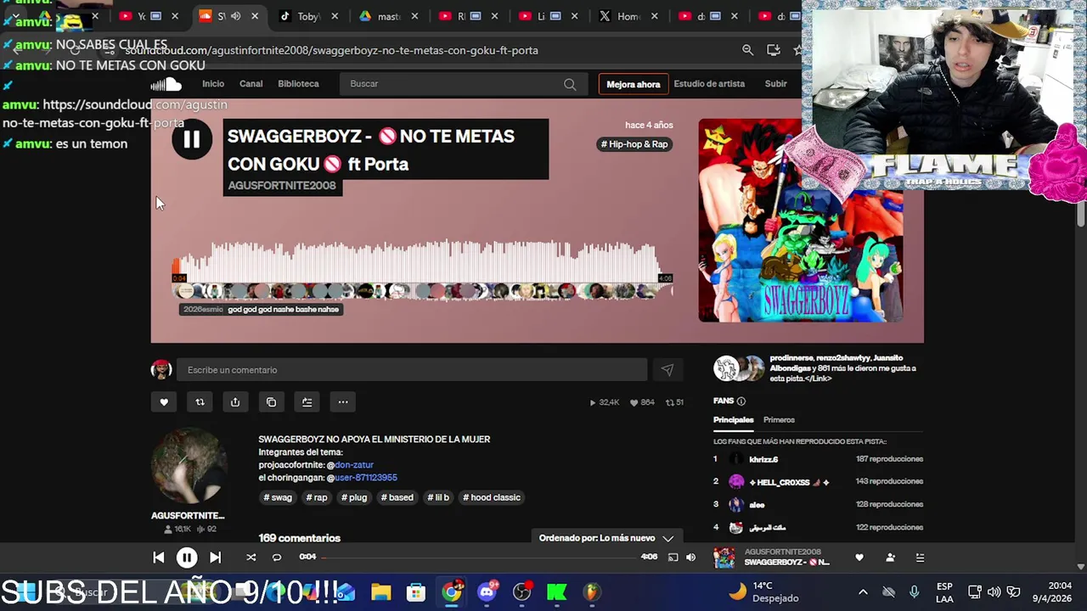Like the current track in player bar

859,558
